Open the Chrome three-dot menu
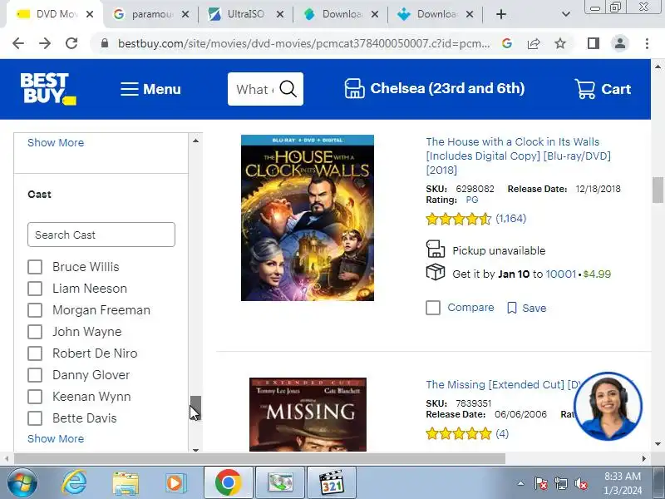The image size is (665, 499). tap(647, 43)
